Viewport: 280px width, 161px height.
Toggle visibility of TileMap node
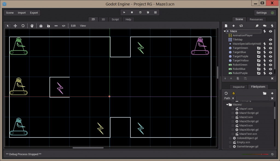[270, 40]
